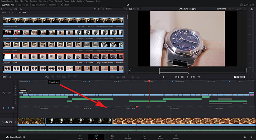The image size is (256, 140).
Task: Switch media pool to filmstrip view
Action: [99, 9]
